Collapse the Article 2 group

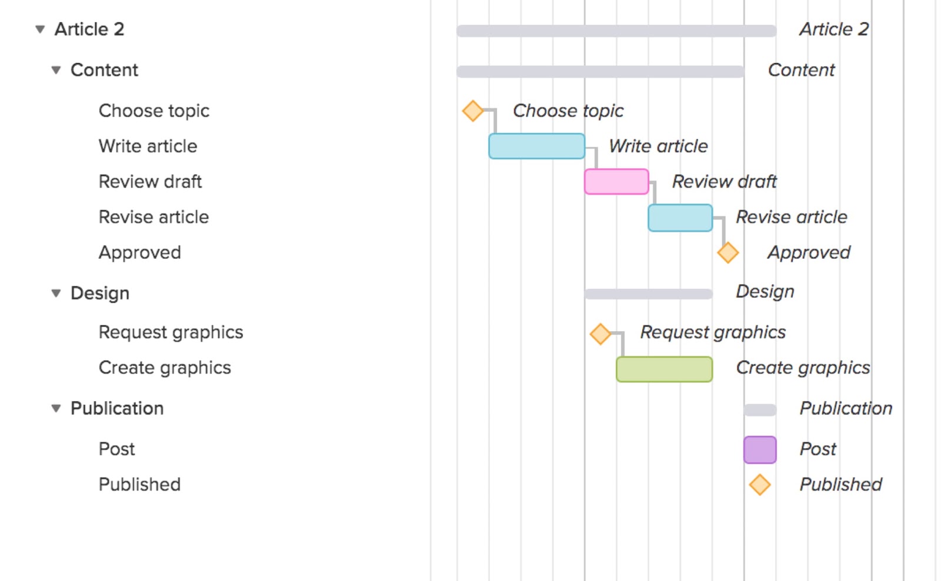40,29
